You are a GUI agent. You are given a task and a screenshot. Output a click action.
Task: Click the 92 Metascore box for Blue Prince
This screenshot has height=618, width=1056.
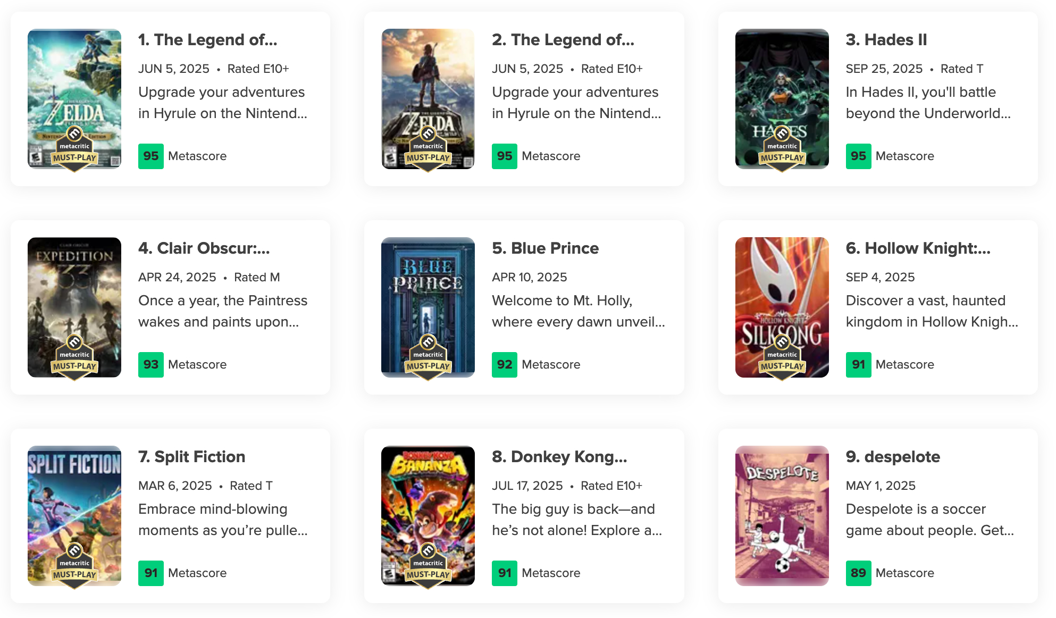click(505, 365)
